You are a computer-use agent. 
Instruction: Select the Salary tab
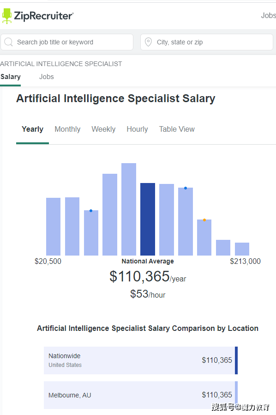pos(11,77)
